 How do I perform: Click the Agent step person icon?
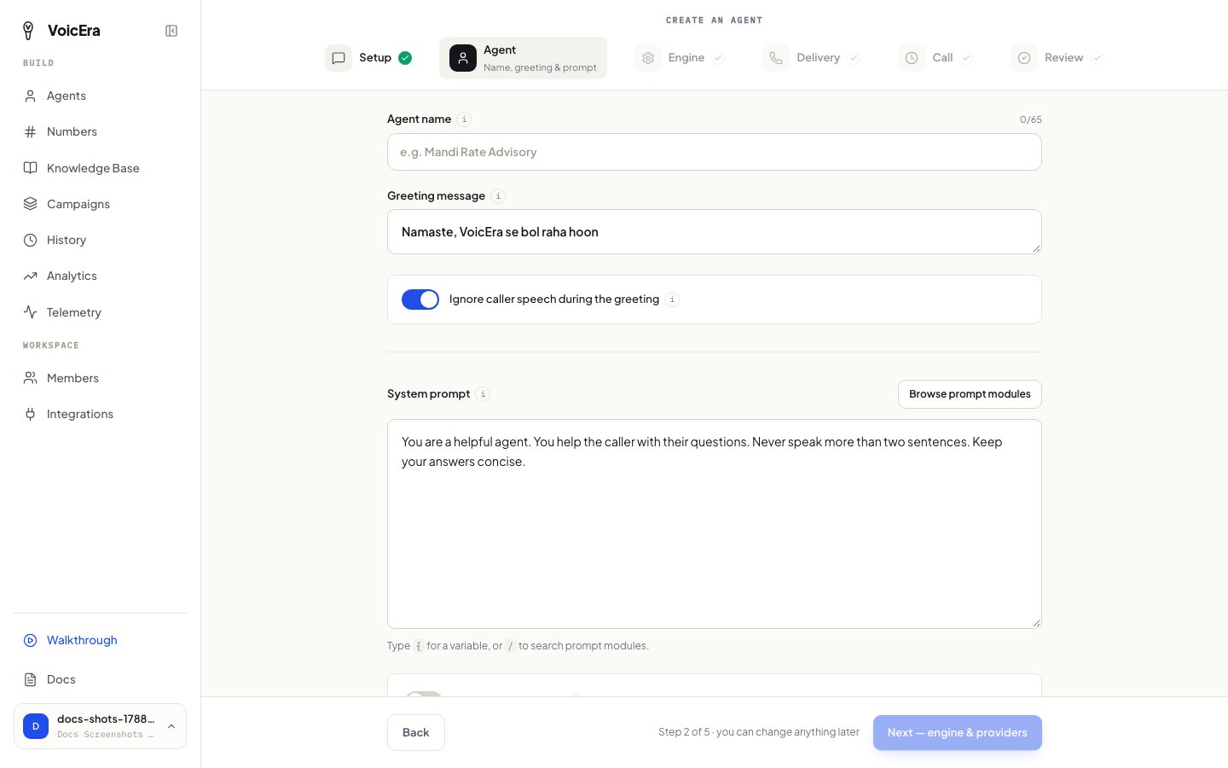click(x=463, y=58)
